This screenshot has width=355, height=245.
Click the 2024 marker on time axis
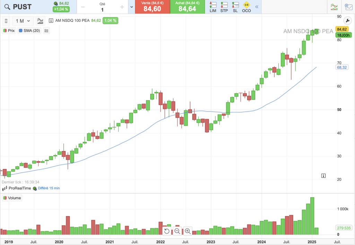pyautogui.click(x=261, y=242)
